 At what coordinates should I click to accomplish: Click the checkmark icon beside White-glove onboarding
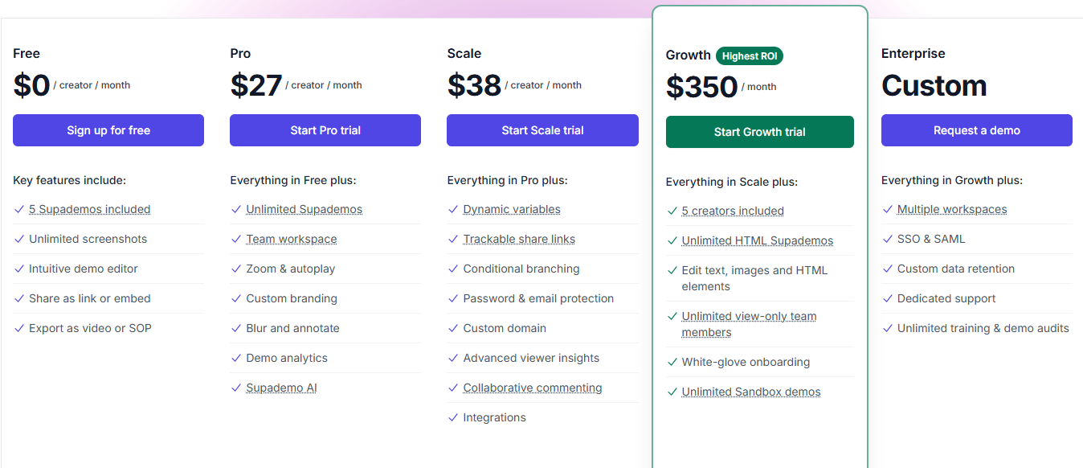[672, 362]
